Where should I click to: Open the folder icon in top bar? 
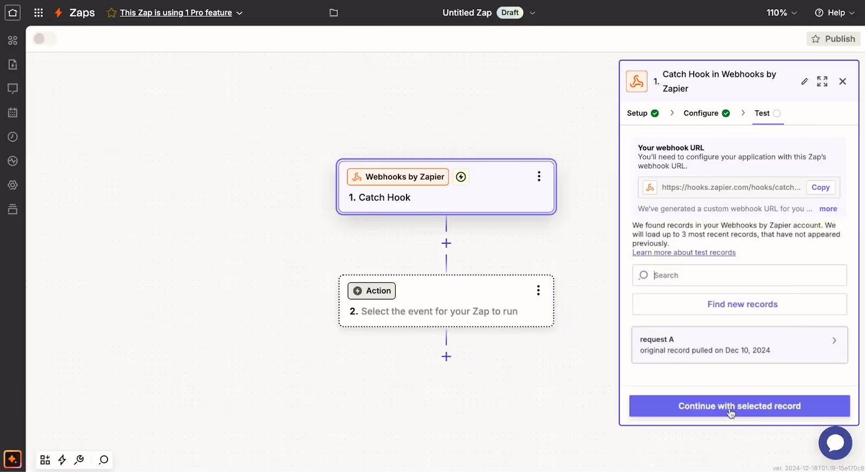point(334,12)
